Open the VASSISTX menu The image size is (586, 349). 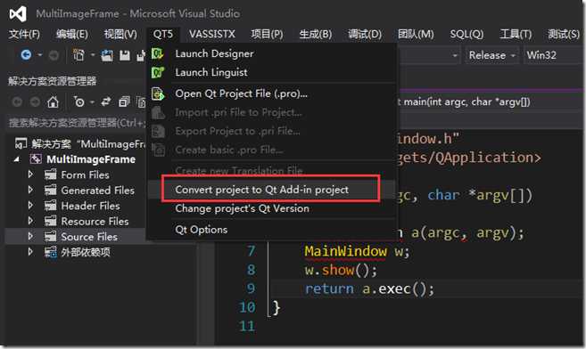212,35
